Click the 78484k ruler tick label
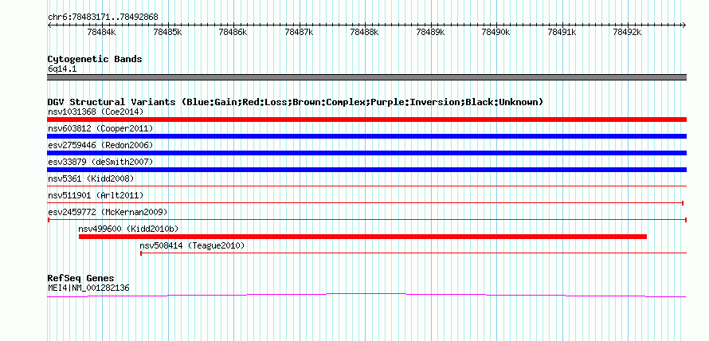709x341 pixels. (102, 32)
